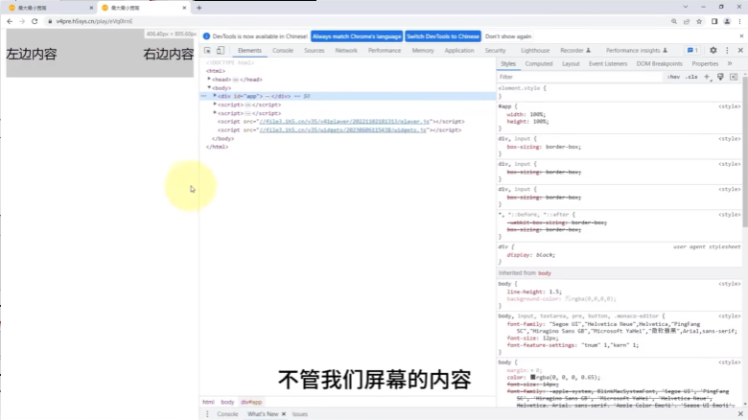Open the console drawer menu dots
748x420 pixels.
(x=207, y=414)
